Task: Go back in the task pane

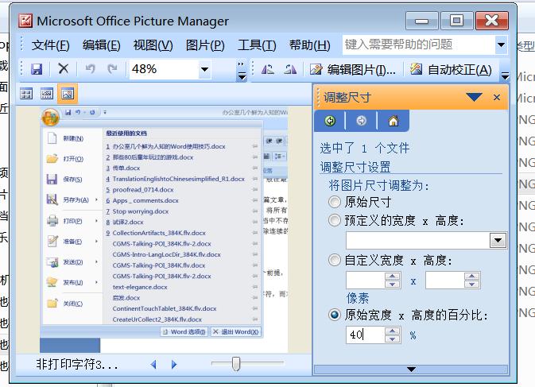Action: (x=330, y=121)
